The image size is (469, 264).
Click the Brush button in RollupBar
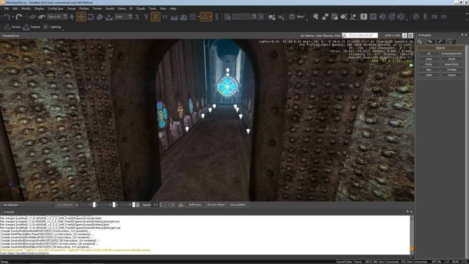pyautogui.click(x=452, y=59)
